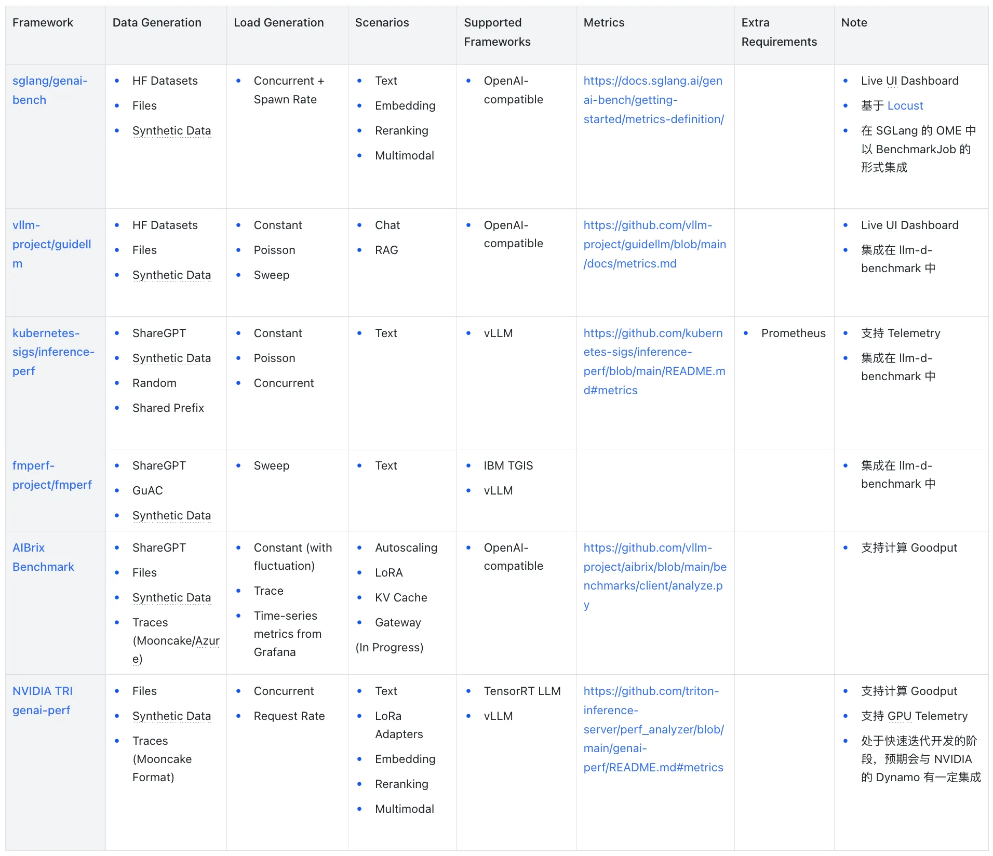The image size is (993, 856).
Task: Open guidellm docs/metrics.md URL
Action: [x=654, y=245]
